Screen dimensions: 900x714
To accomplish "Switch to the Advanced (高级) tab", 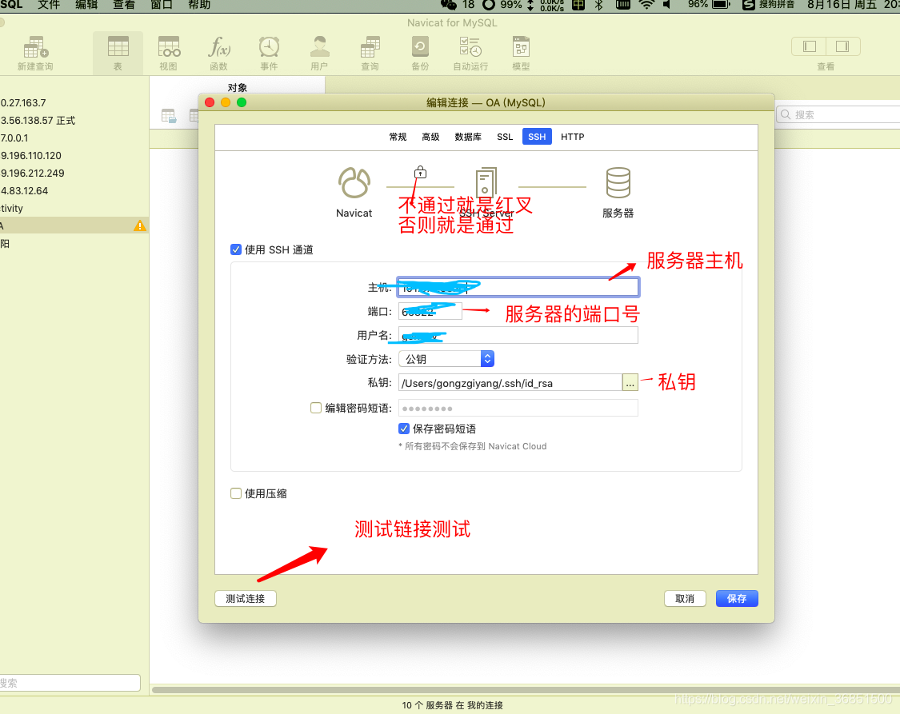I will (430, 137).
